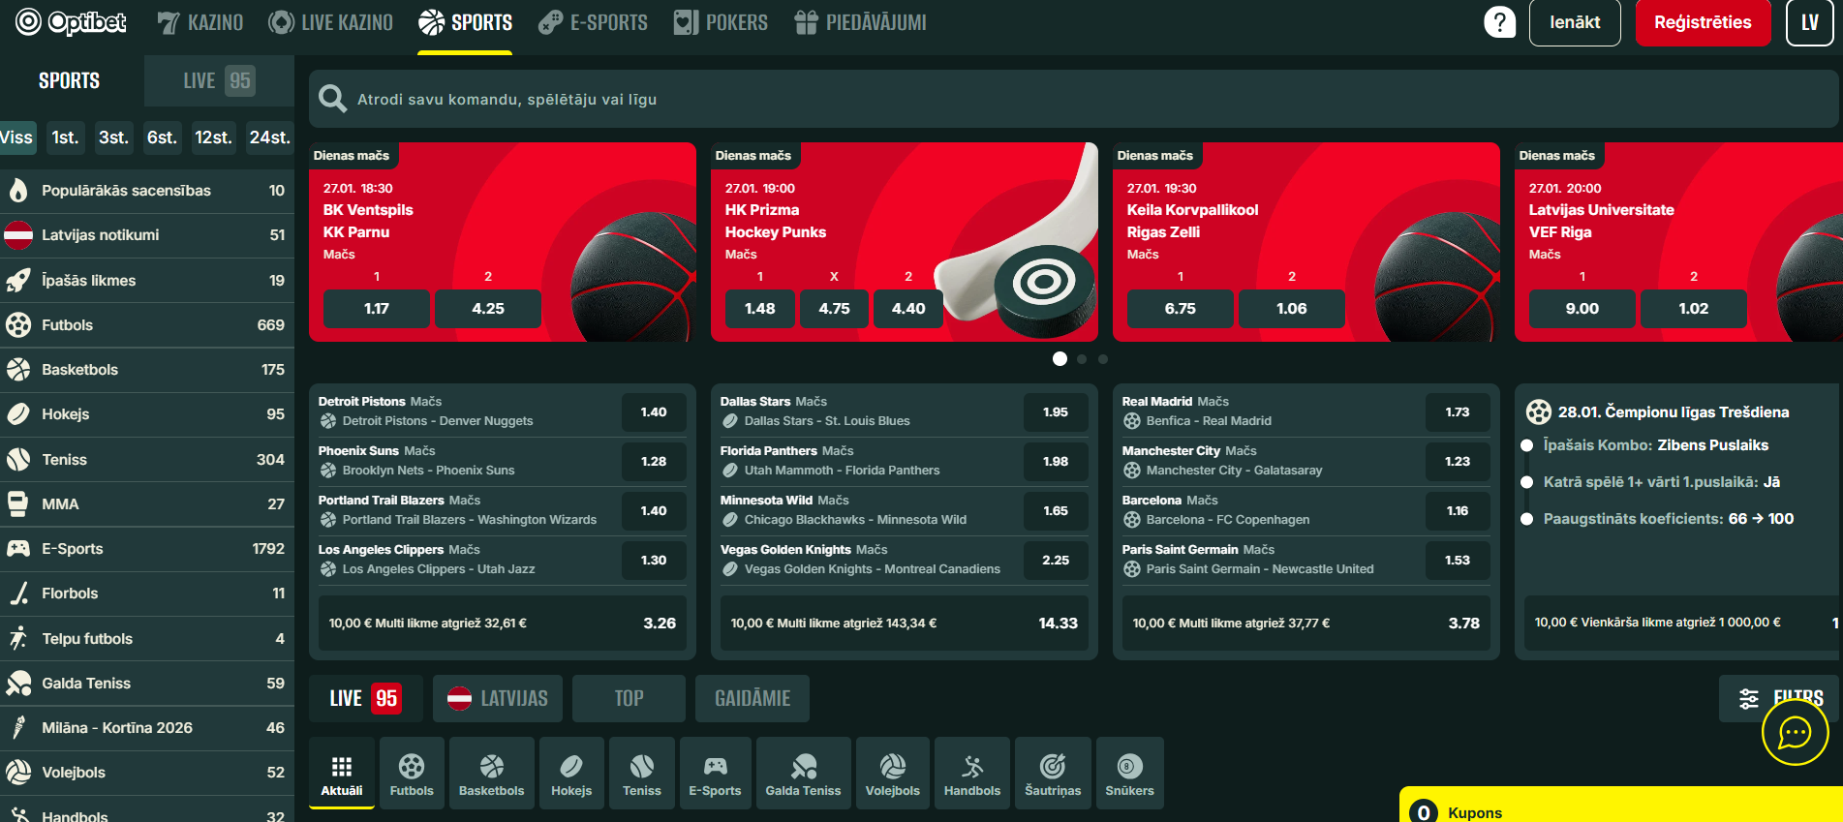The width and height of the screenshot is (1843, 822).
Task: Go to second carousel slide dot
Action: click(1082, 359)
